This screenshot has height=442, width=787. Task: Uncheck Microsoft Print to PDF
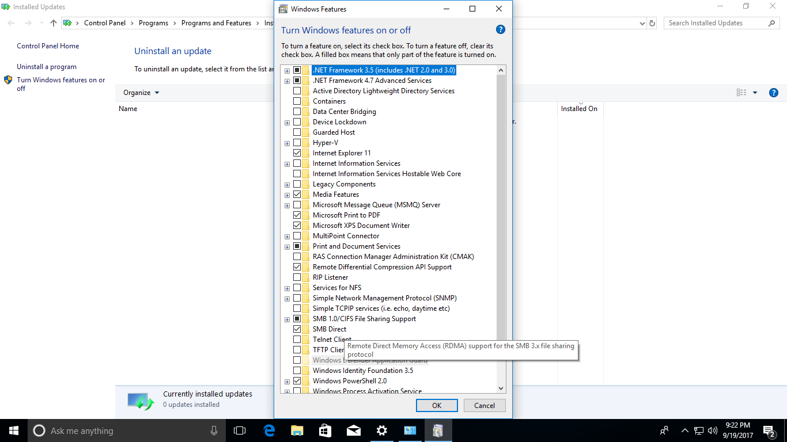(297, 215)
